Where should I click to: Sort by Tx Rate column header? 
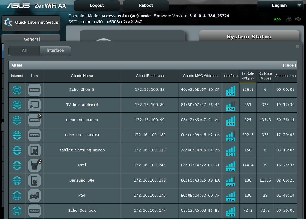[x=248, y=76]
